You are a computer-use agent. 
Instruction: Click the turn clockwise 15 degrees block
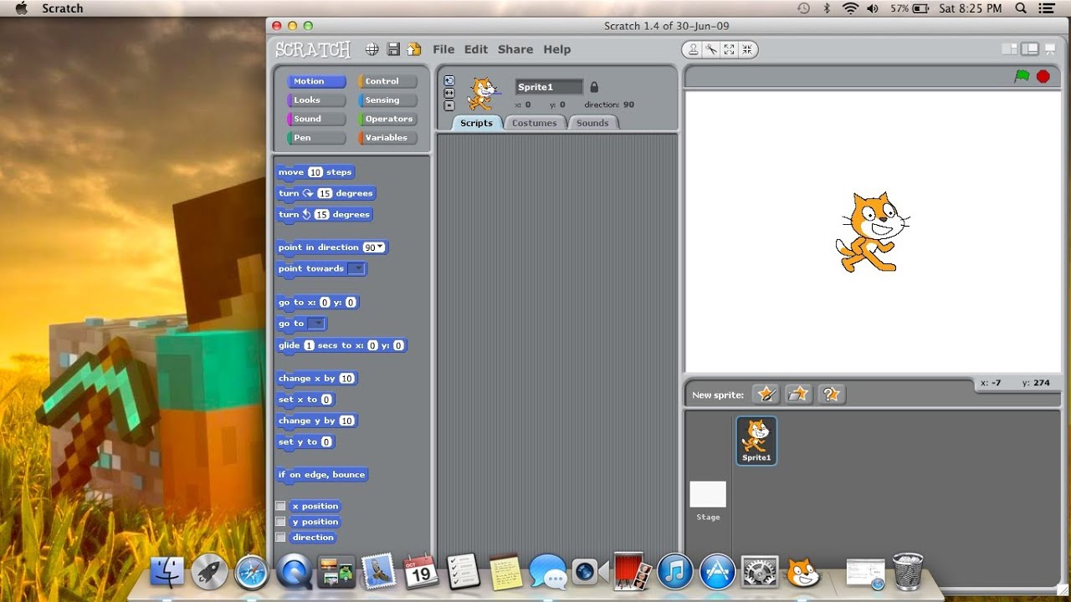click(325, 193)
